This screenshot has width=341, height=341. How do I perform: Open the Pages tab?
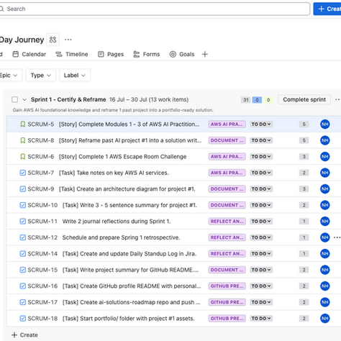coord(111,54)
